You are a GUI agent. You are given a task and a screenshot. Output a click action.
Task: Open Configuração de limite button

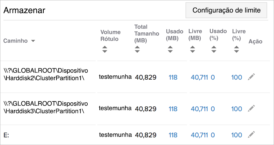(226, 11)
